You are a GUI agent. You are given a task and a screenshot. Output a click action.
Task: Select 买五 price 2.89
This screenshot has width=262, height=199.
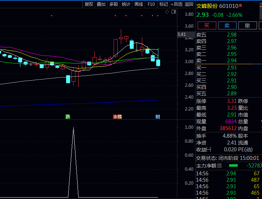pos(232,94)
